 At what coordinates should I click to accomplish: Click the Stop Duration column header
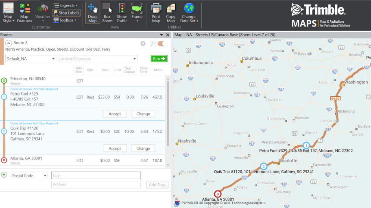(x=130, y=70)
